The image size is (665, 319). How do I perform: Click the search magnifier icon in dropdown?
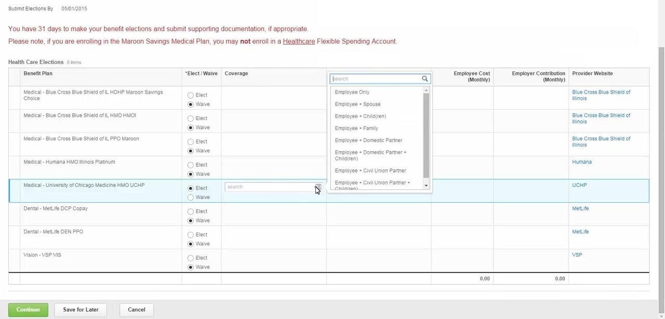coord(425,79)
